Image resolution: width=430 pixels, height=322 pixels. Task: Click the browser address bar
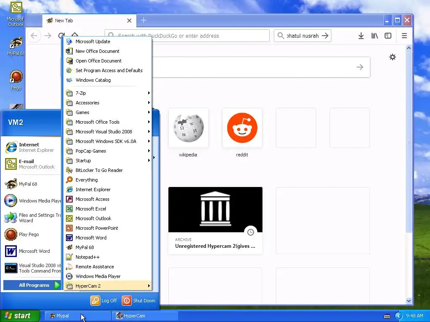pyautogui.click(x=187, y=36)
